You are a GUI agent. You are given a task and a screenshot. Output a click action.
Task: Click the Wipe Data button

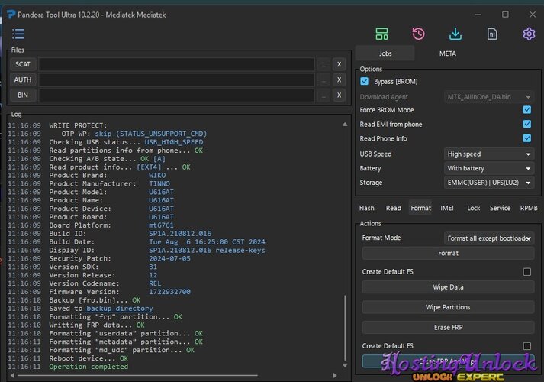tap(448, 287)
